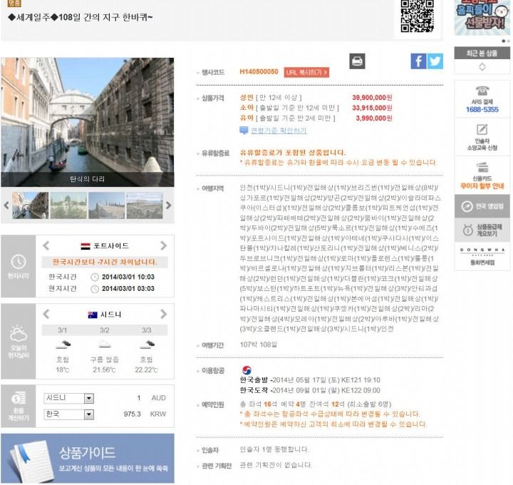The image size is (513, 485).
Task: Click recent products up-down arrows
Action: (x=482, y=67)
